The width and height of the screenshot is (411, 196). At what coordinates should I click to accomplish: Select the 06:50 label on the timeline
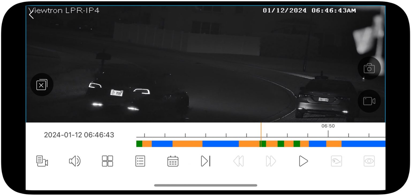click(x=328, y=126)
